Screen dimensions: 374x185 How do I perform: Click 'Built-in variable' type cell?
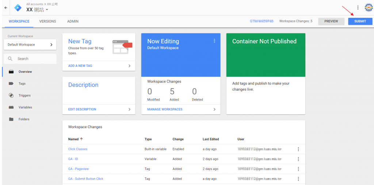coord(155,149)
